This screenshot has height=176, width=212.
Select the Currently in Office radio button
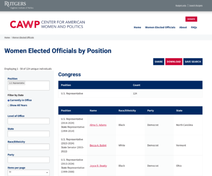[x=8, y=100]
